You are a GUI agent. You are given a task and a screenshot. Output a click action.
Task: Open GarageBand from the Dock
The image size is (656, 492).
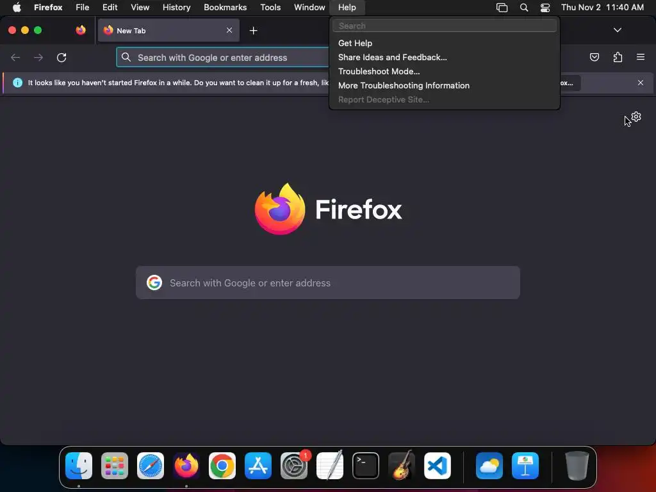pyautogui.click(x=402, y=466)
